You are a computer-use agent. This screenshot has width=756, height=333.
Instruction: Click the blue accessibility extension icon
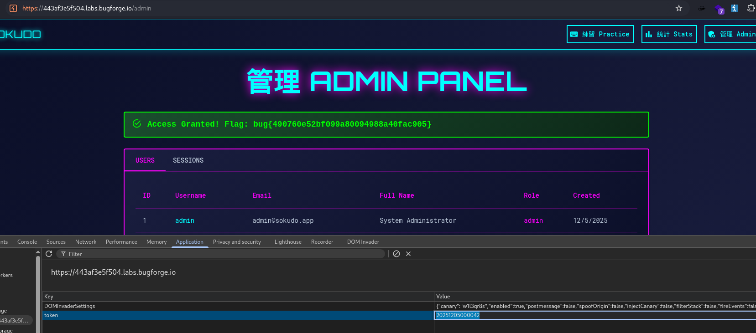point(735,8)
